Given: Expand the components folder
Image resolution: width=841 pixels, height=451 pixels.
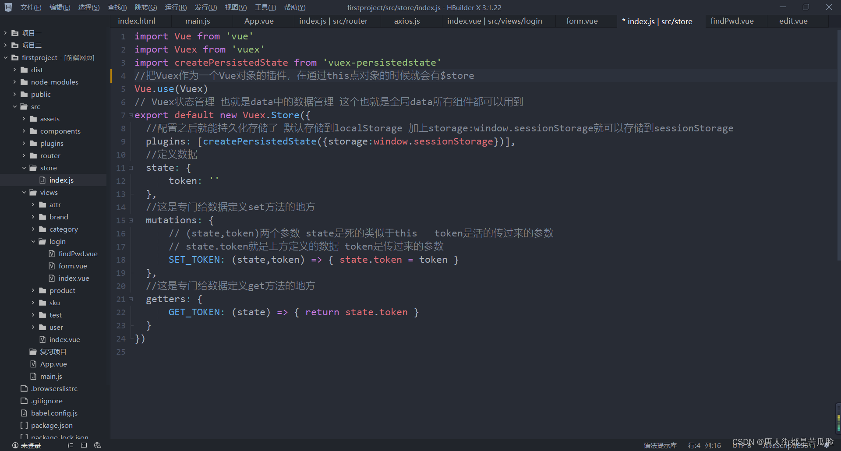Looking at the screenshot, I should [24, 131].
